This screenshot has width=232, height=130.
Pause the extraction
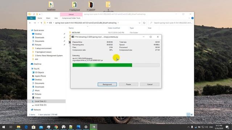pos(128,84)
